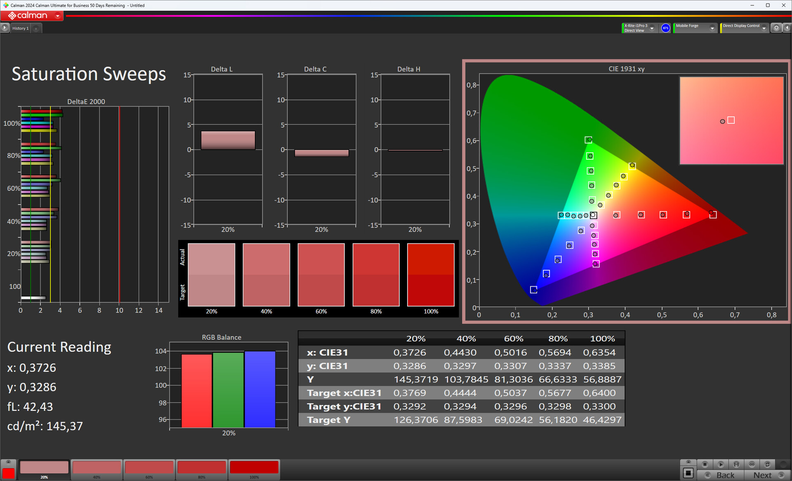
Task: Click the single read bracket icon
Action: pos(736,464)
